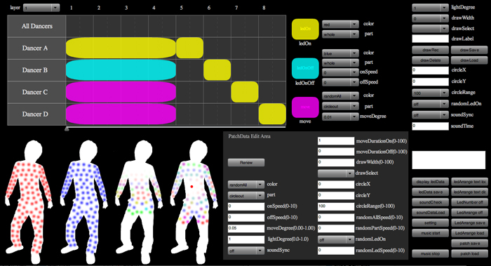491x266 pixels.
Task: Pick the magenta move pattern block
Action: [x=305, y=107]
